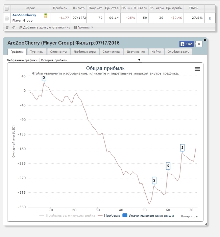Viewport: 220px width, 237px height.
Task: Click the Facebook like count bubble
Action: coord(199,44)
